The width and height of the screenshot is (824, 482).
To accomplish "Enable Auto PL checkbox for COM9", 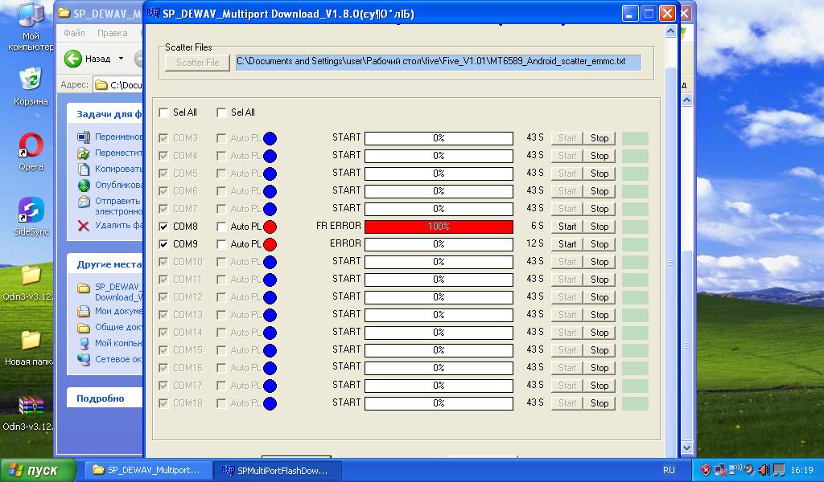I will (x=222, y=245).
